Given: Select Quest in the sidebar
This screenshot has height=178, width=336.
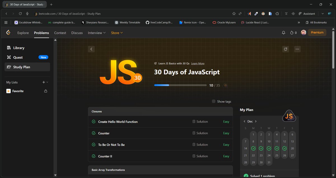Looking at the screenshot, I should [27, 57].
